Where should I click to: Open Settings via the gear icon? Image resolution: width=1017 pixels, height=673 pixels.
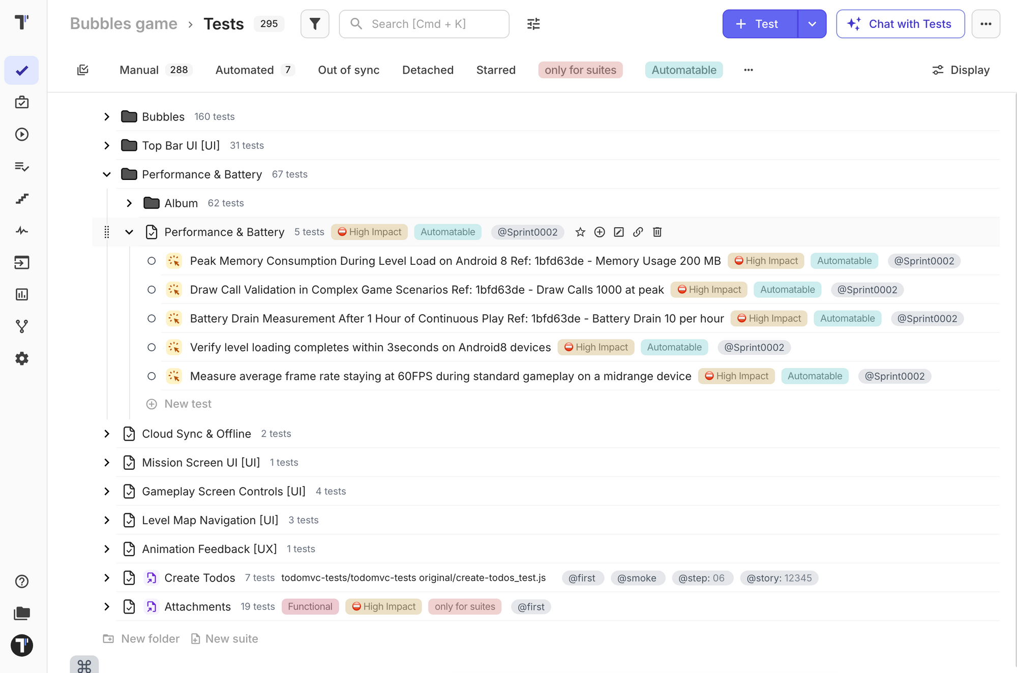pyautogui.click(x=21, y=358)
